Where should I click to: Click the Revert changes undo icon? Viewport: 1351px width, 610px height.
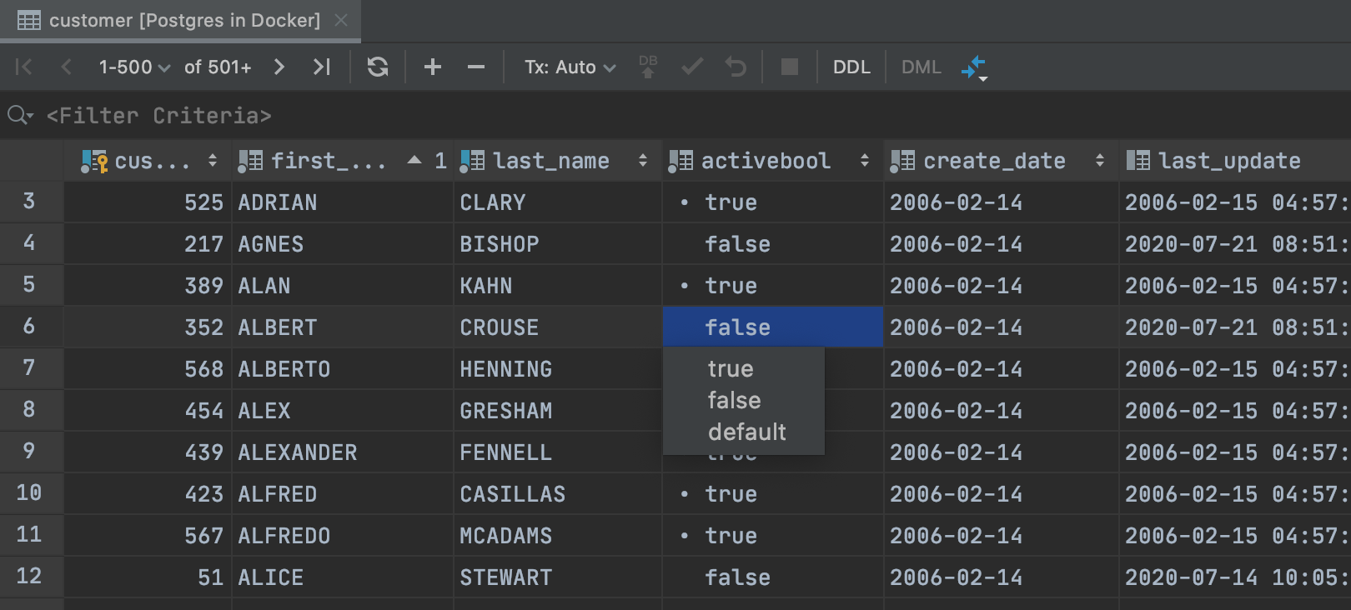point(736,67)
